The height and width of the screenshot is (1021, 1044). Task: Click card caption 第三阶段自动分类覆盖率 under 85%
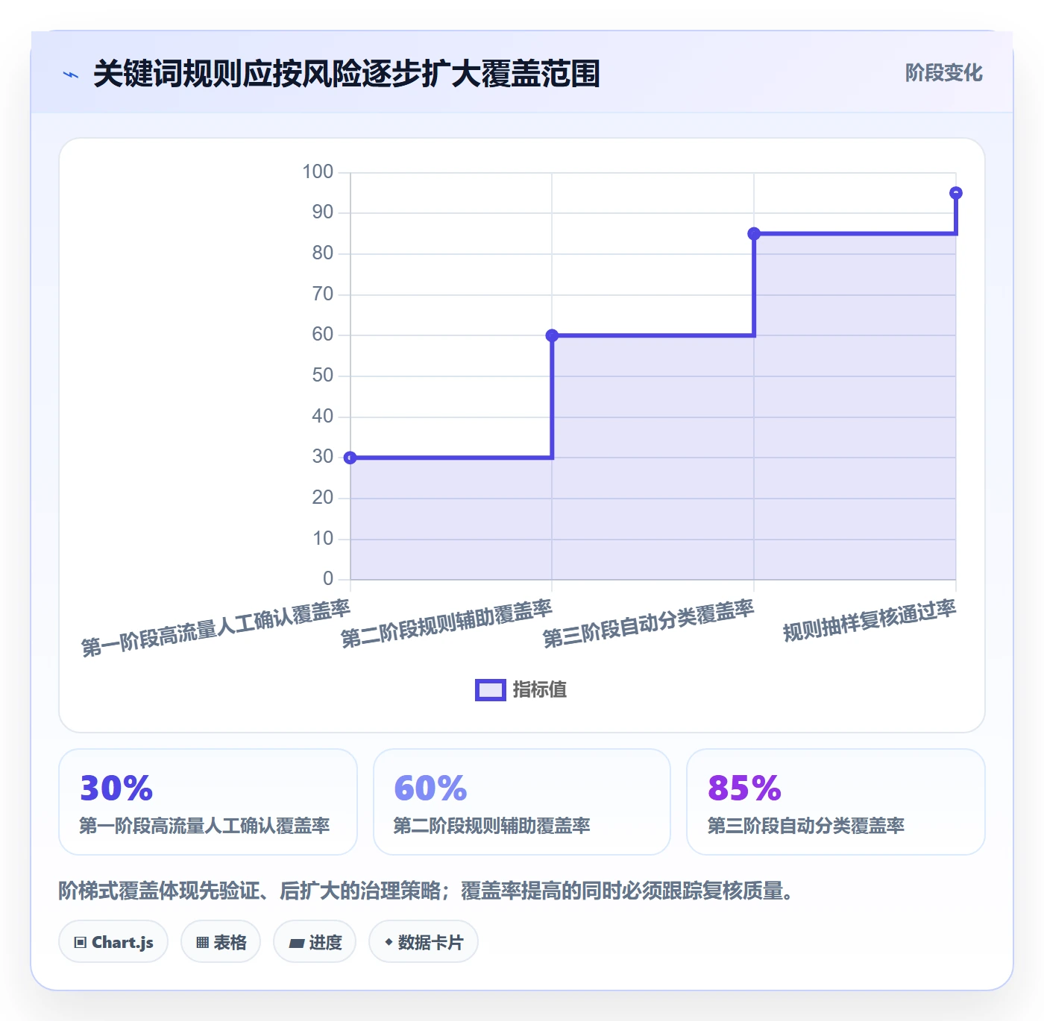click(806, 826)
